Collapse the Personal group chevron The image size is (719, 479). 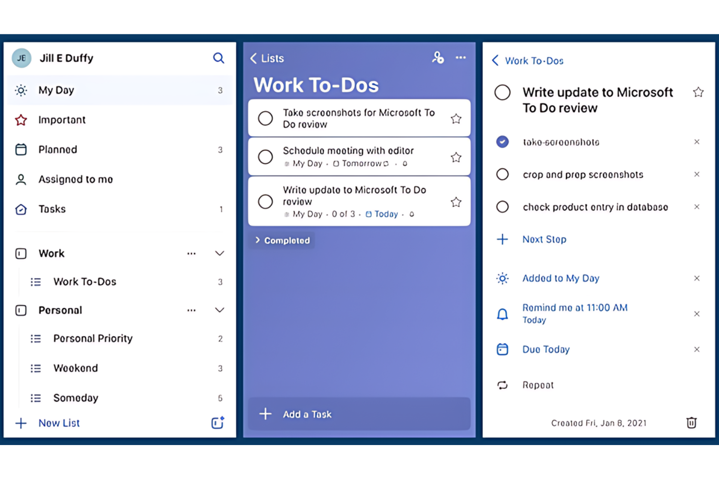[x=220, y=310]
